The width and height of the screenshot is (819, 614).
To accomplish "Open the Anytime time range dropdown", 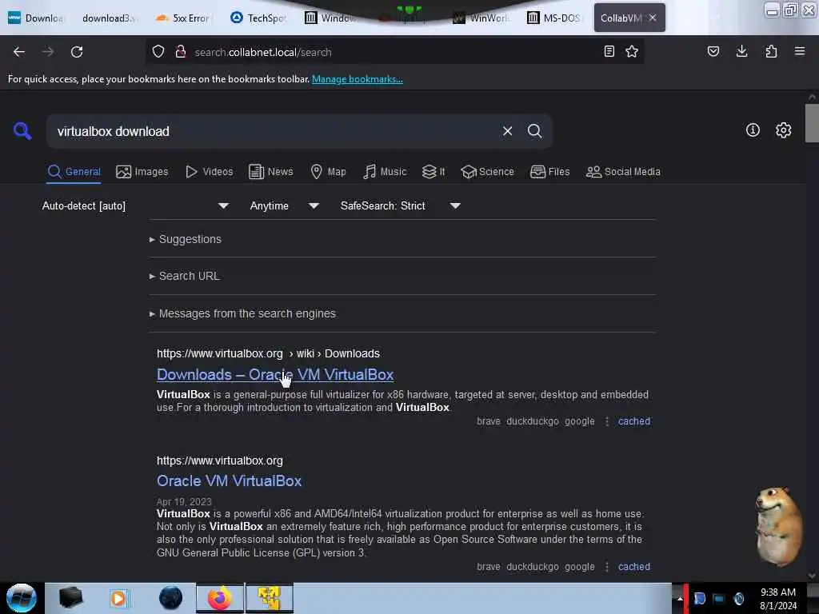I will pyautogui.click(x=284, y=205).
